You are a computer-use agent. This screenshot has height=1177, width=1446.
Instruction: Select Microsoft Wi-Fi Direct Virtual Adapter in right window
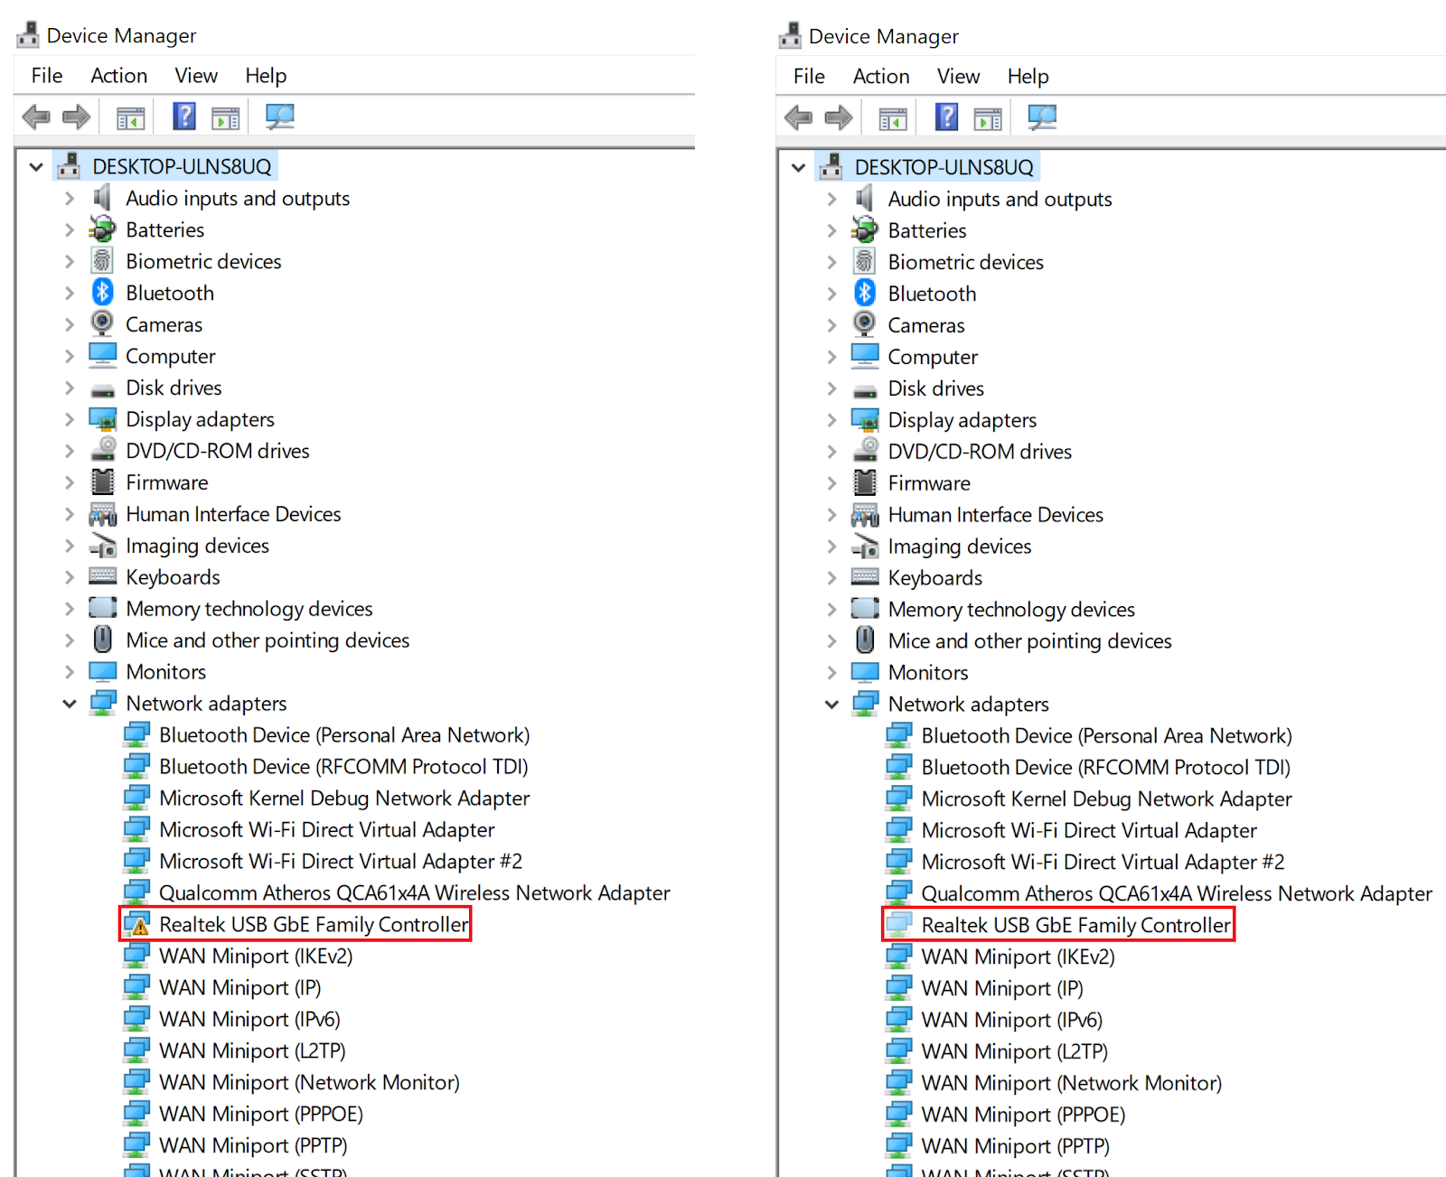(1089, 830)
